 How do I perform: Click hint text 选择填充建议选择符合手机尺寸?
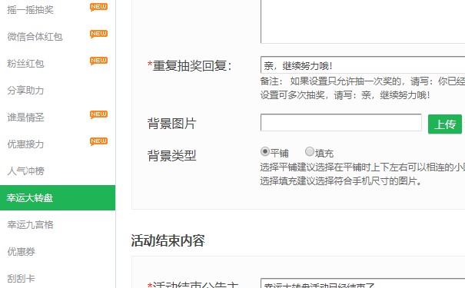[x=341, y=180]
